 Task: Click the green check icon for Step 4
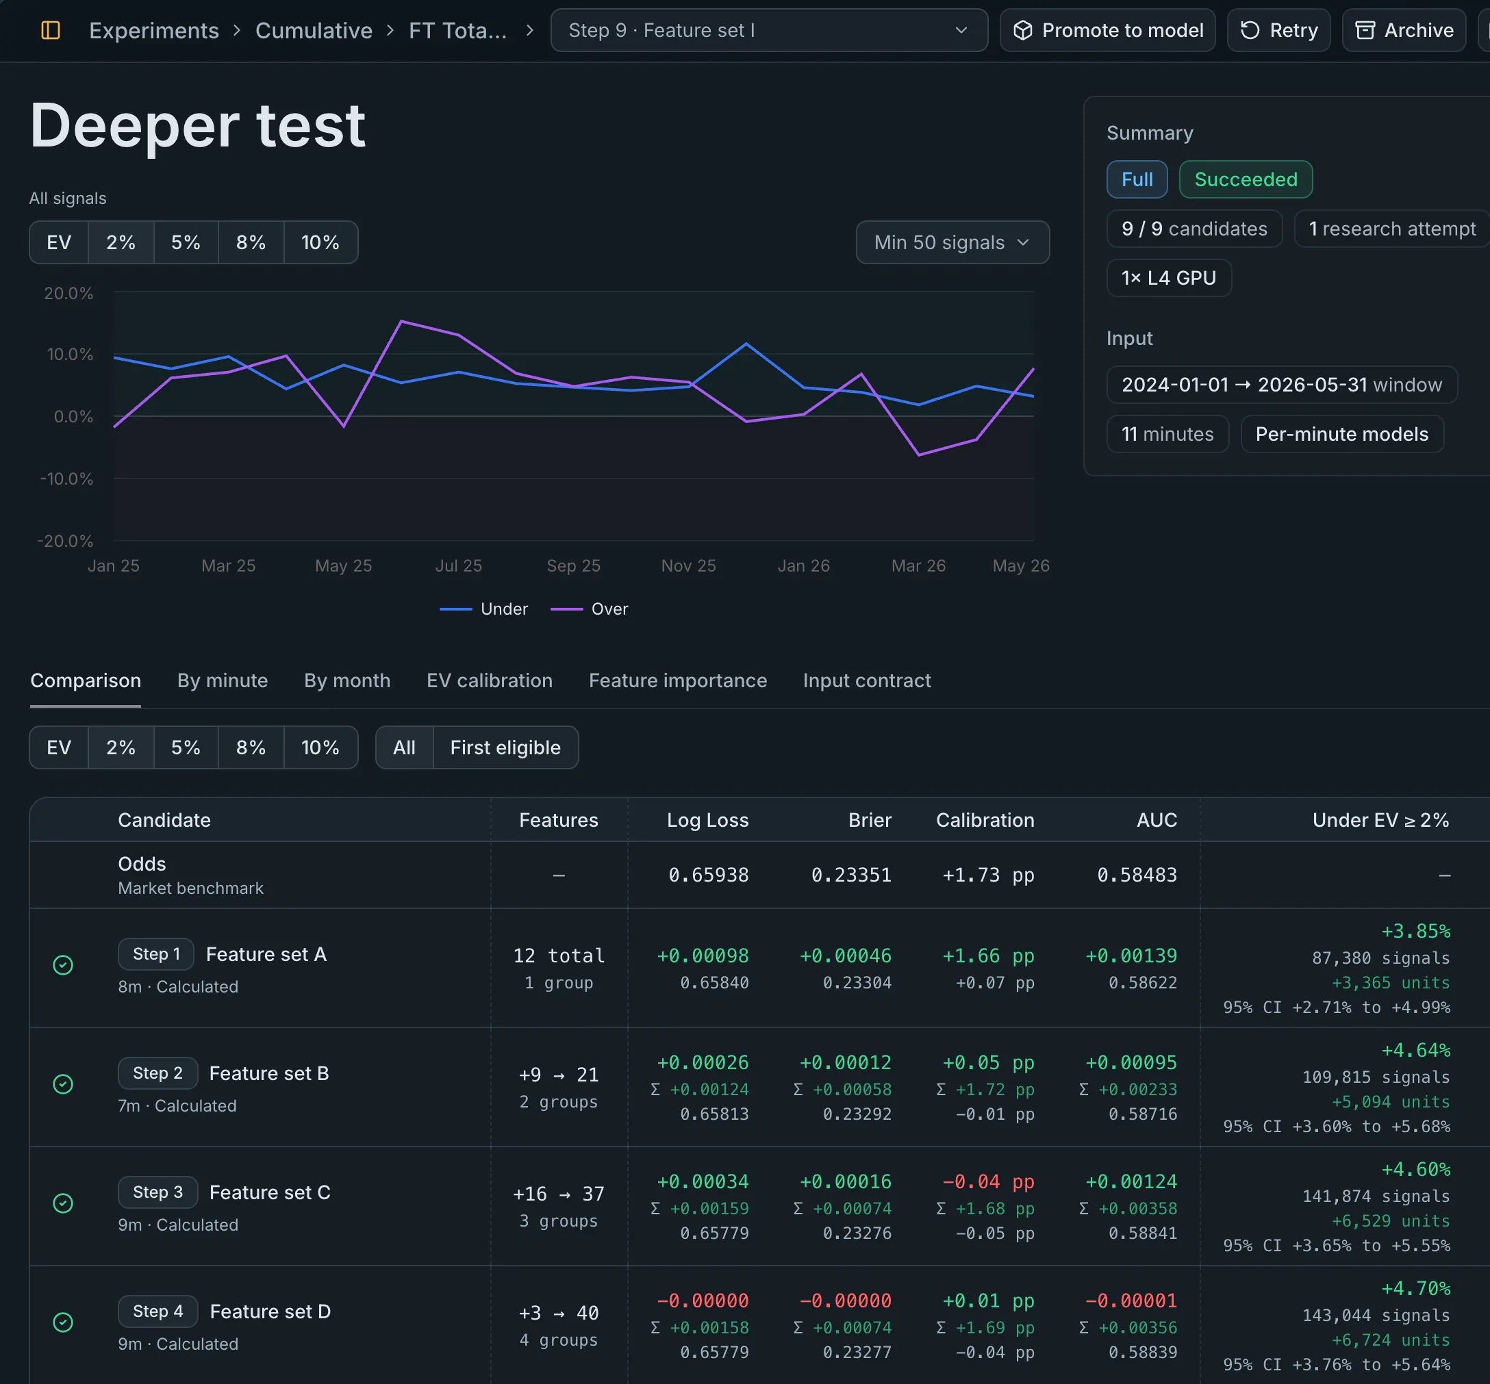63,1322
